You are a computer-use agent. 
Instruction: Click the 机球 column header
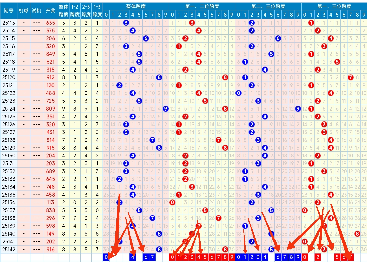tap(23, 11)
